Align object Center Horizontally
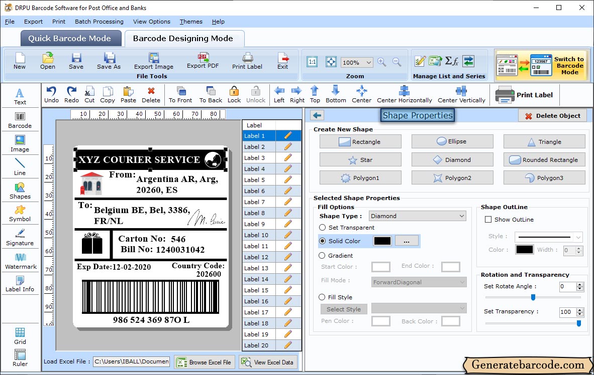The width and height of the screenshot is (594, 375). pos(404,95)
